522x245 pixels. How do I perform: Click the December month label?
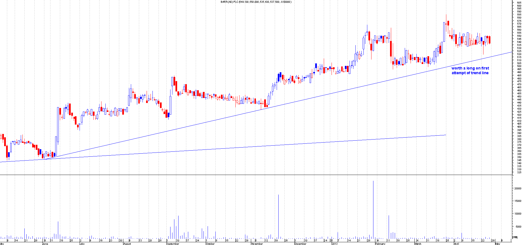301,244
